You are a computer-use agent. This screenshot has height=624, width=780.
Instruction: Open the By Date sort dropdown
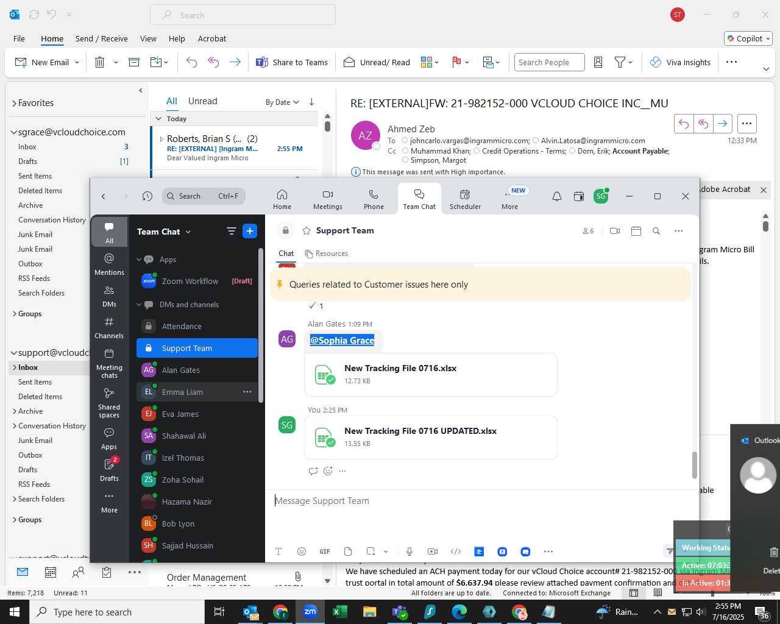(x=282, y=102)
